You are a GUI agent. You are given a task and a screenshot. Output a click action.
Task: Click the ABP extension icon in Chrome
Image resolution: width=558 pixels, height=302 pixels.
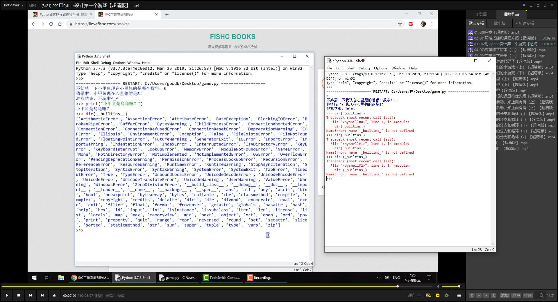411,24
